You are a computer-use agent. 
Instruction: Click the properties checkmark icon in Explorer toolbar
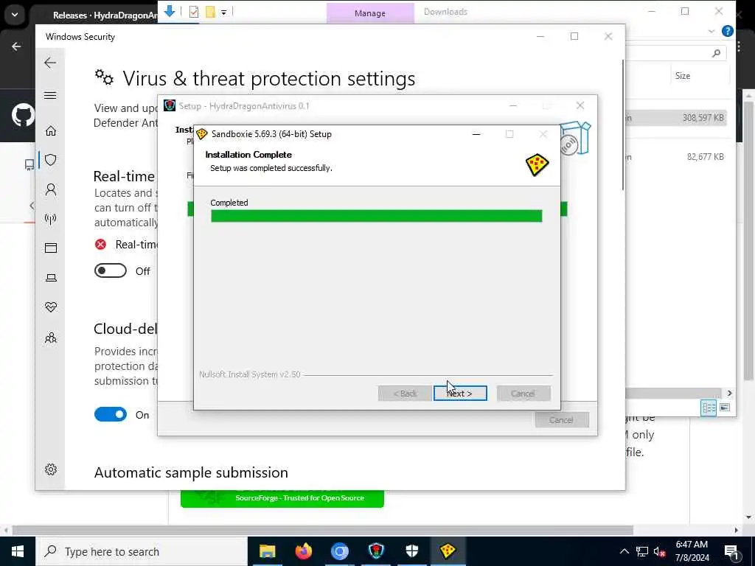coord(194,12)
